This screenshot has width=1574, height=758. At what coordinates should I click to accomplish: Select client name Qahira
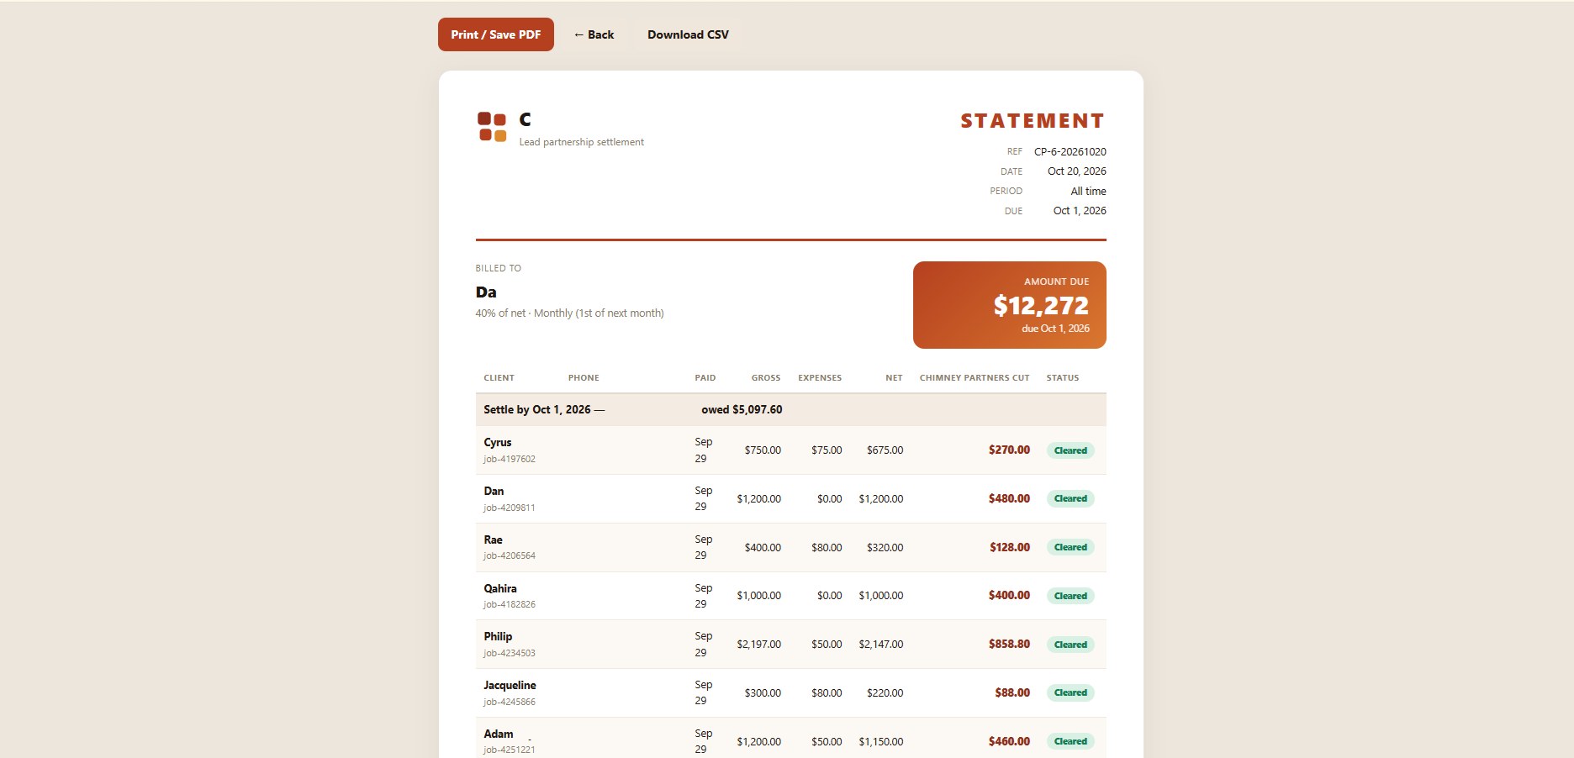pyautogui.click(x=499, y=589)
